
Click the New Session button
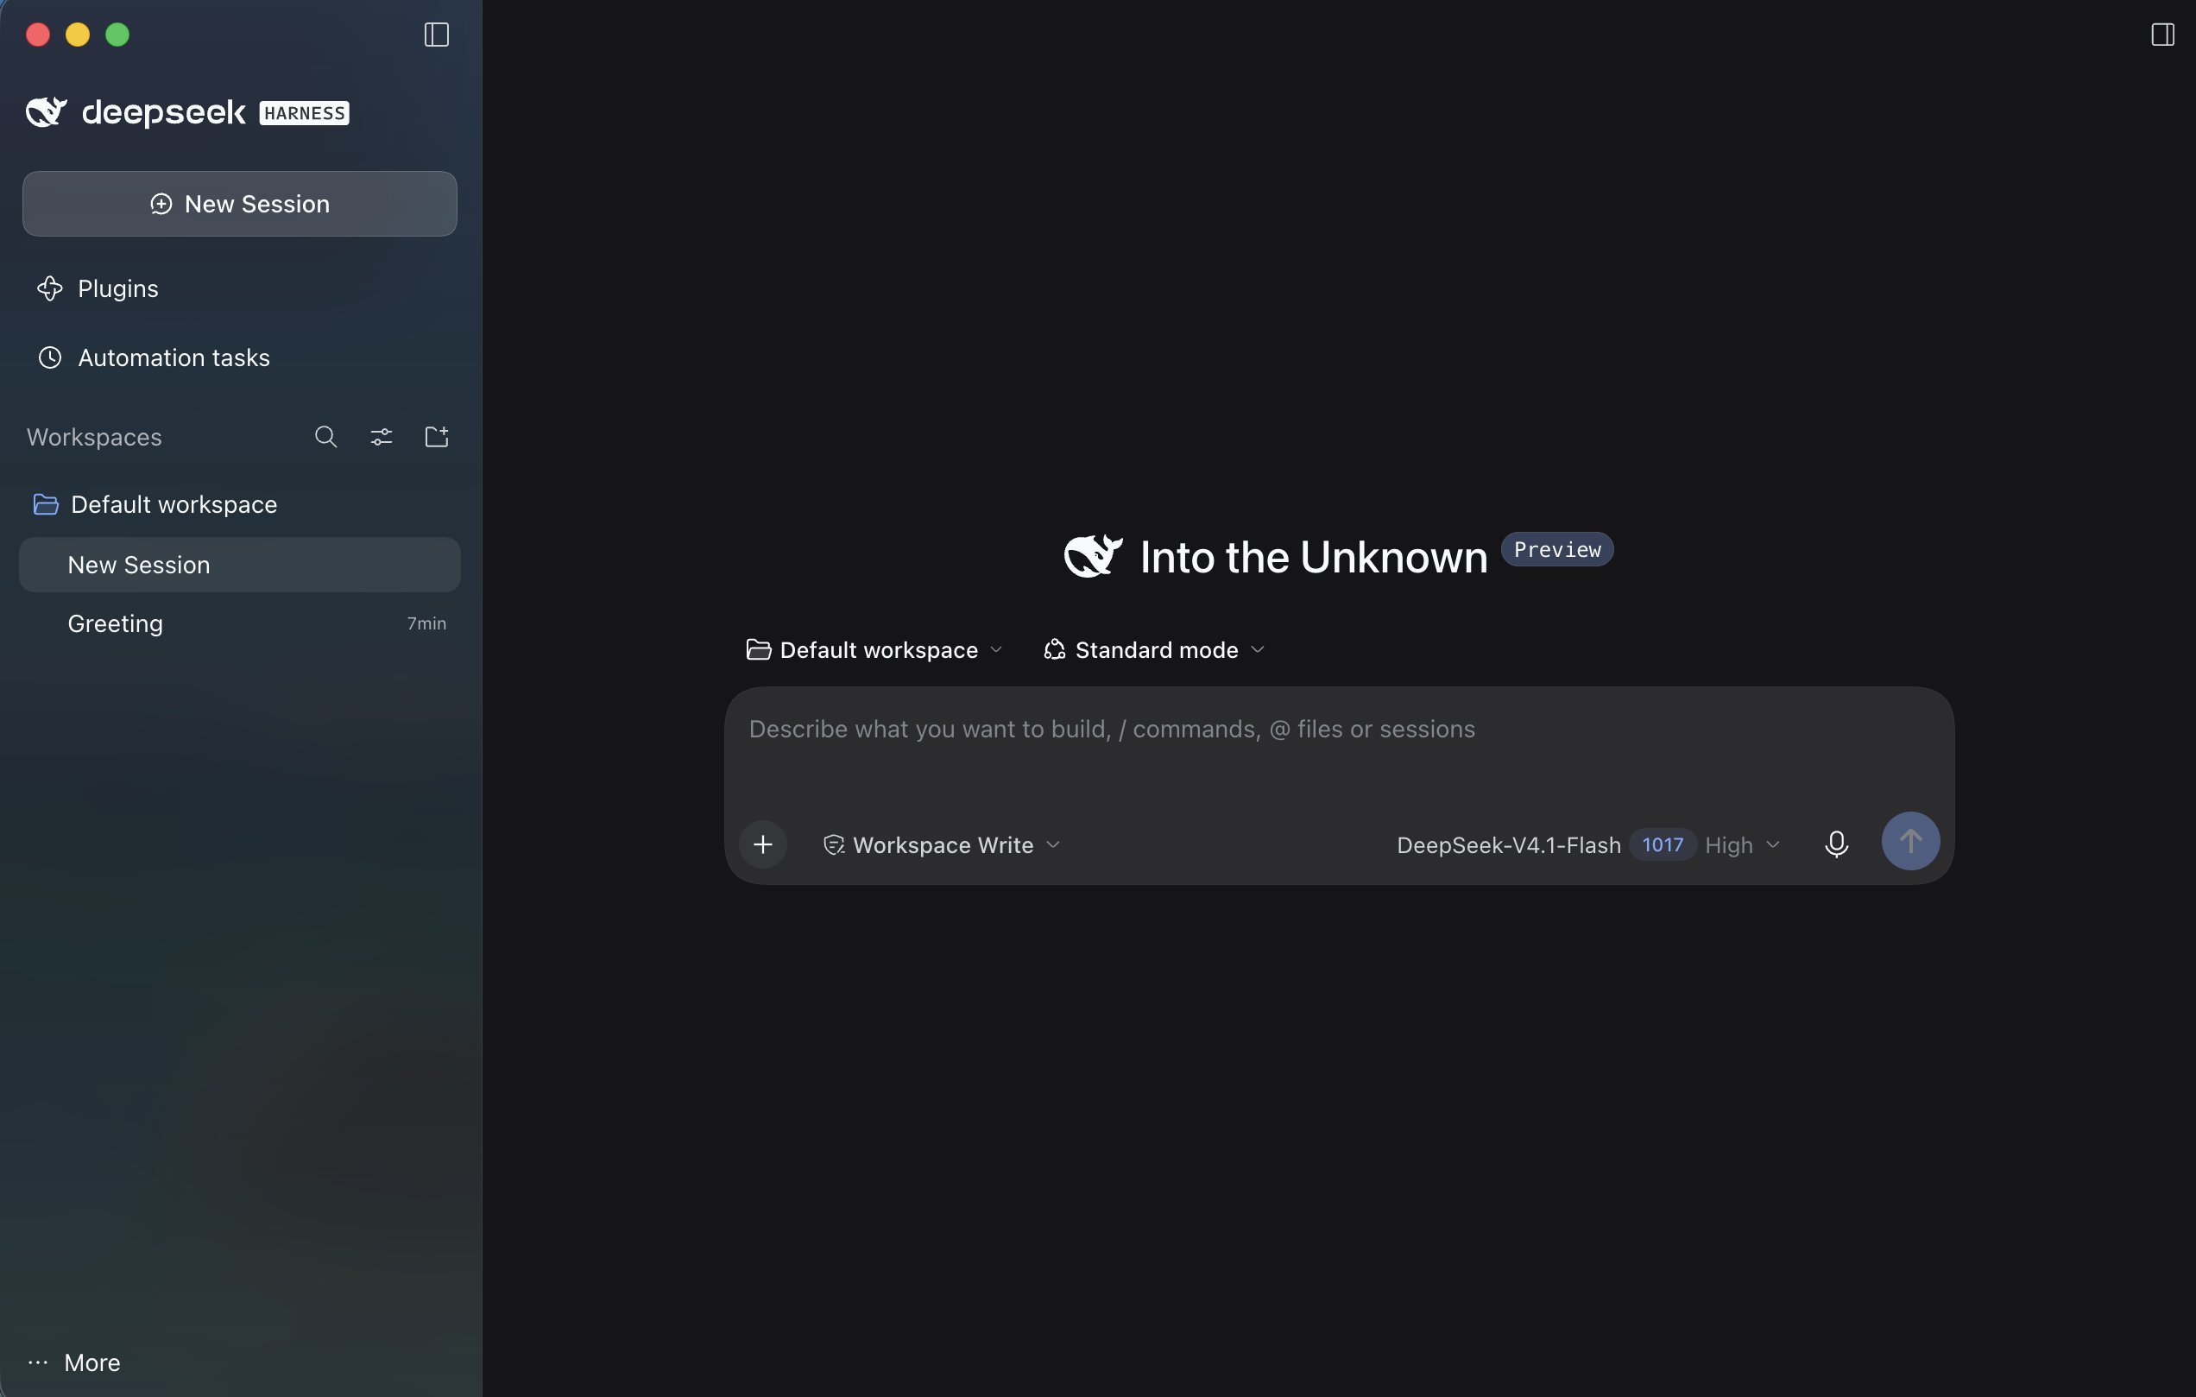click(x=240, y=204)
